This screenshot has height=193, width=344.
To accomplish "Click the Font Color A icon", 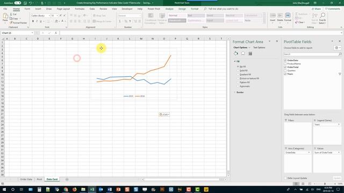I will pos(62,21).
